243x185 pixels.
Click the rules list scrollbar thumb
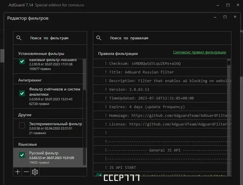(229, 63)
